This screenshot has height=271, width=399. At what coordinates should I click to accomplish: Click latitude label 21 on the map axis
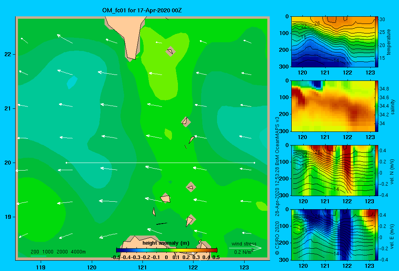pyautogui.click(x=8, y=108)
